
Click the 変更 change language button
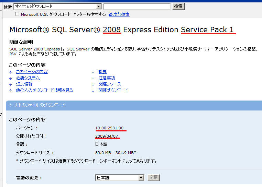(154, 177)
